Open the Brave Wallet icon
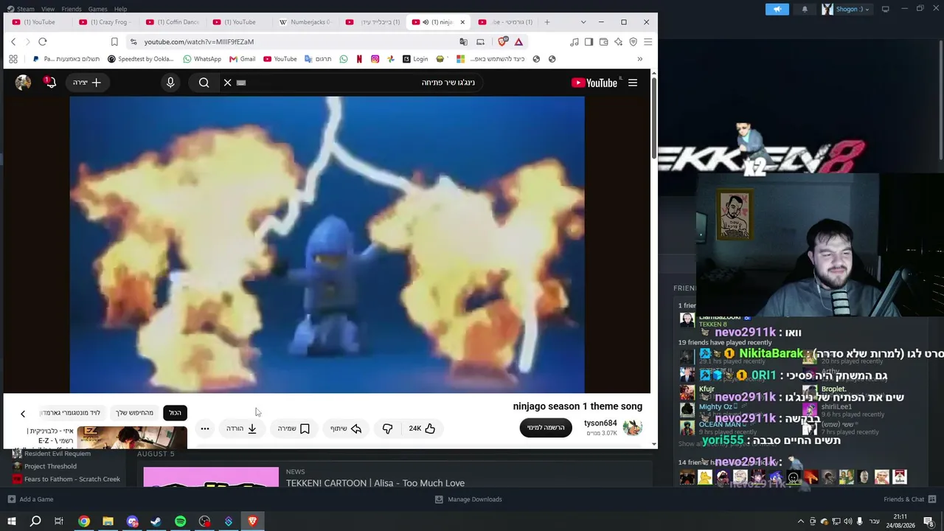 tap(603, 42)
